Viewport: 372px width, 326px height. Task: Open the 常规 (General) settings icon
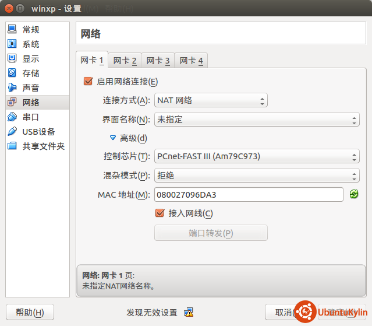click(x=12, y=30)
